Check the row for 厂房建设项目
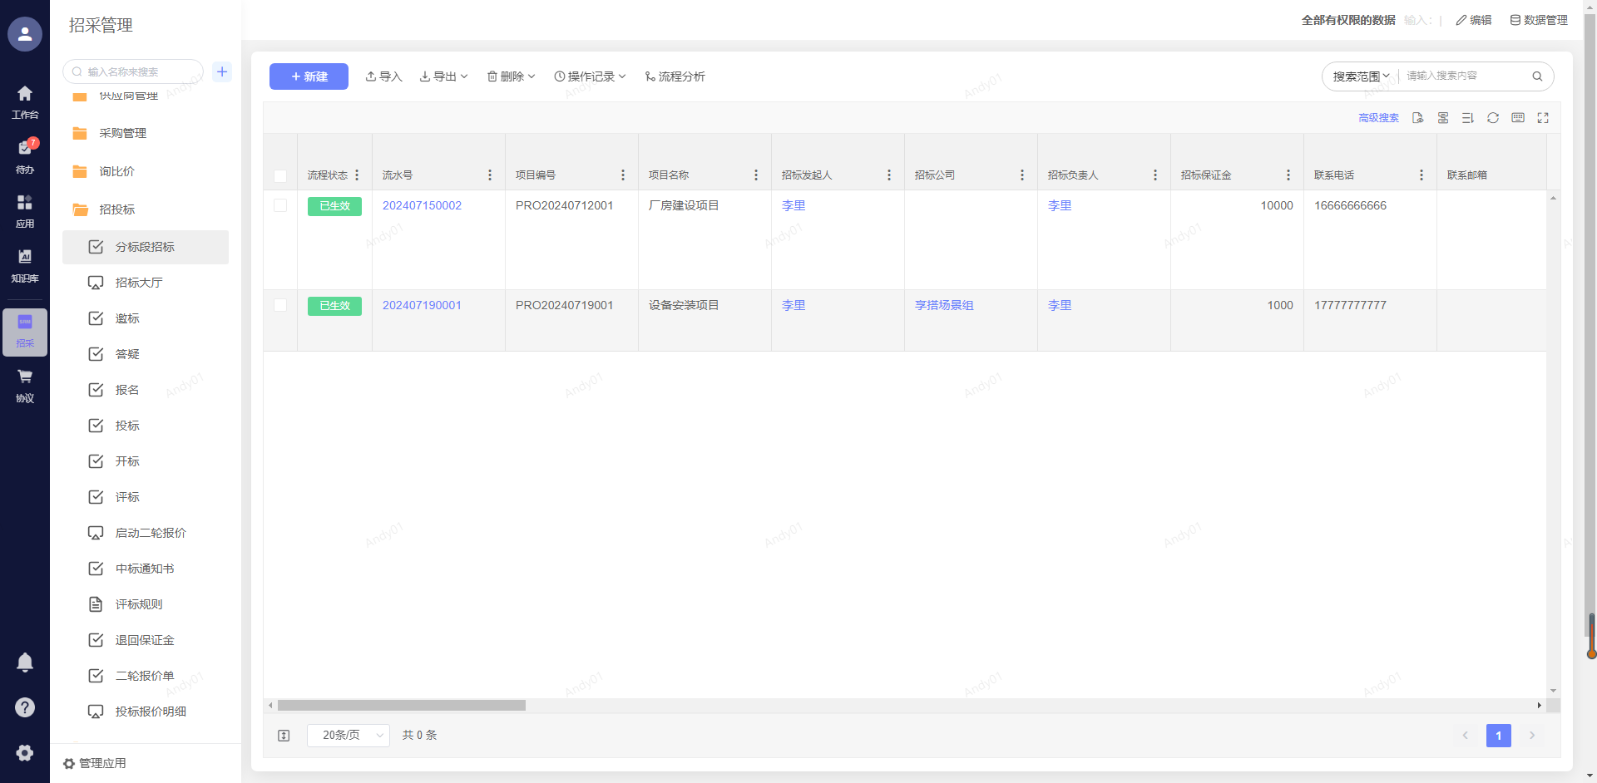Viewport: 1597px width, 783px height. click(x=280, y=205)
